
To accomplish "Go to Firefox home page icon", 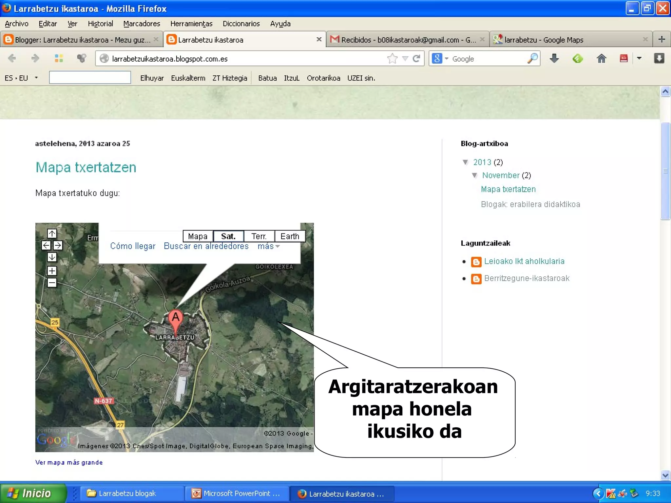I will [x=601, y=59].
